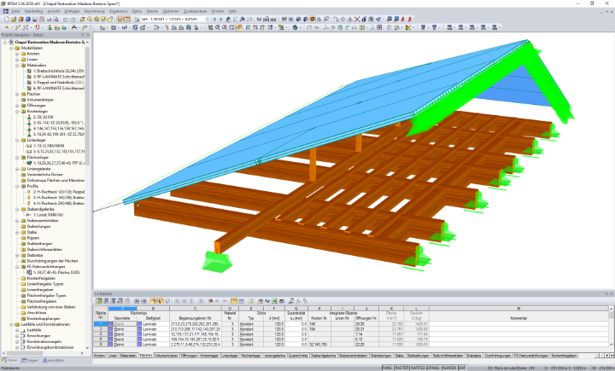Click the Open file folder icon
This screenshot has width=615, height=371.
(14, 19)
